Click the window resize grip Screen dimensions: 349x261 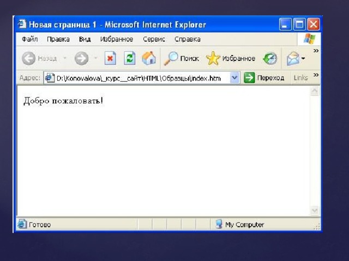coord(317,226)
